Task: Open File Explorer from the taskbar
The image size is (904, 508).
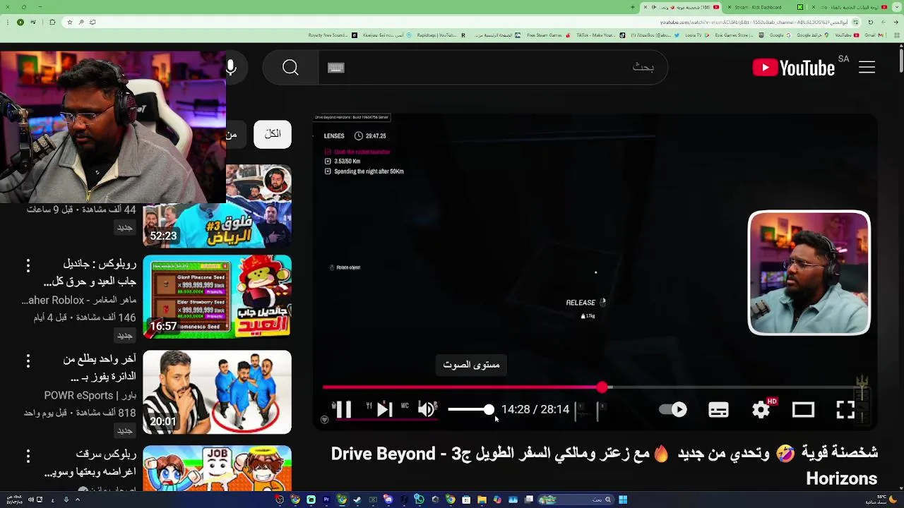Action: pos(482,500)
